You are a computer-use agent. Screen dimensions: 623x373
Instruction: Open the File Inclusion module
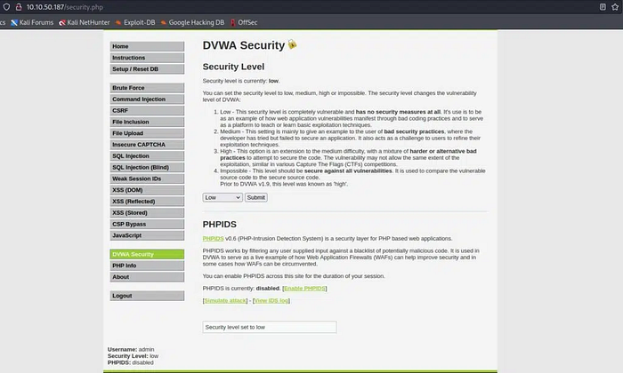[x=147, y=122]
